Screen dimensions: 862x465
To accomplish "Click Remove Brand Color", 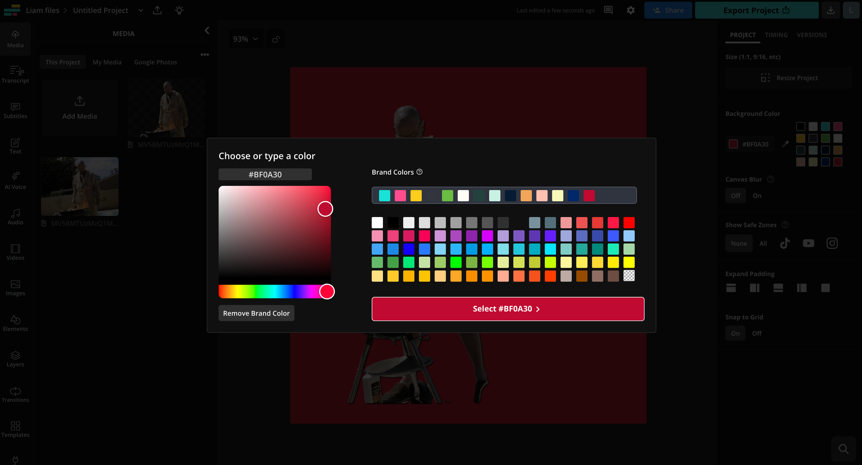I will pyautogui.click(x=256, y=313).
